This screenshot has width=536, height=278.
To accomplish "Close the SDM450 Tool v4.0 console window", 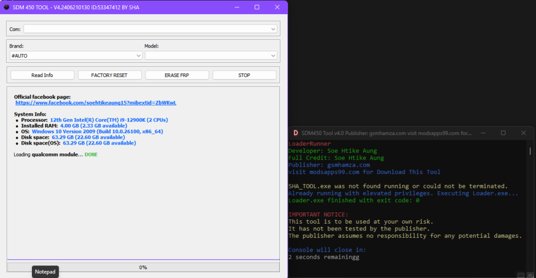I will coord(523,133).
